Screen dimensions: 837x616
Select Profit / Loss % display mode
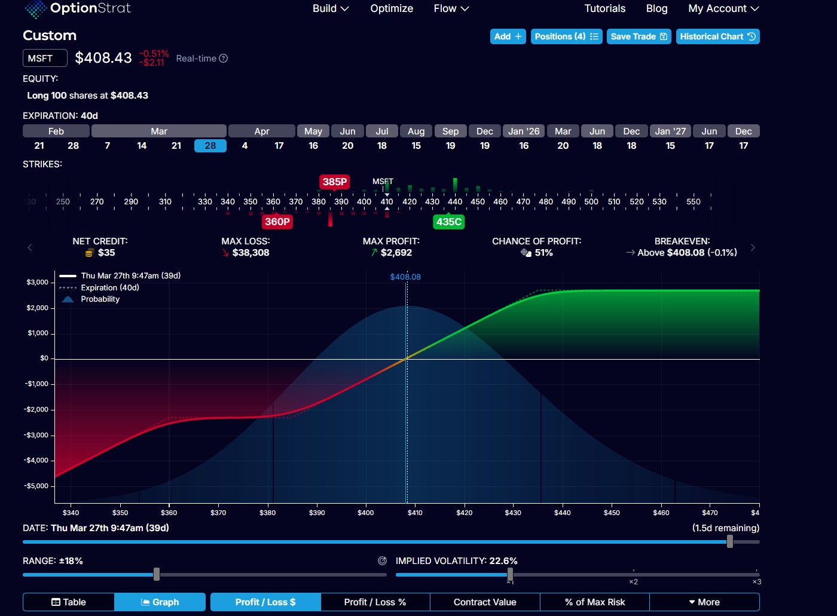(x=375, y=602)
